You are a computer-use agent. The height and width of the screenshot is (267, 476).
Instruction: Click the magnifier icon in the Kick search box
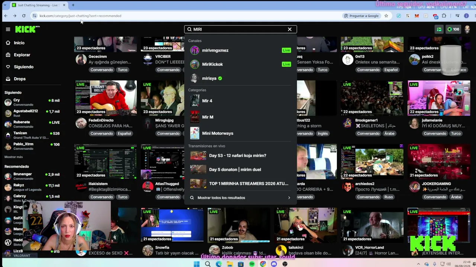pos(189,29)
